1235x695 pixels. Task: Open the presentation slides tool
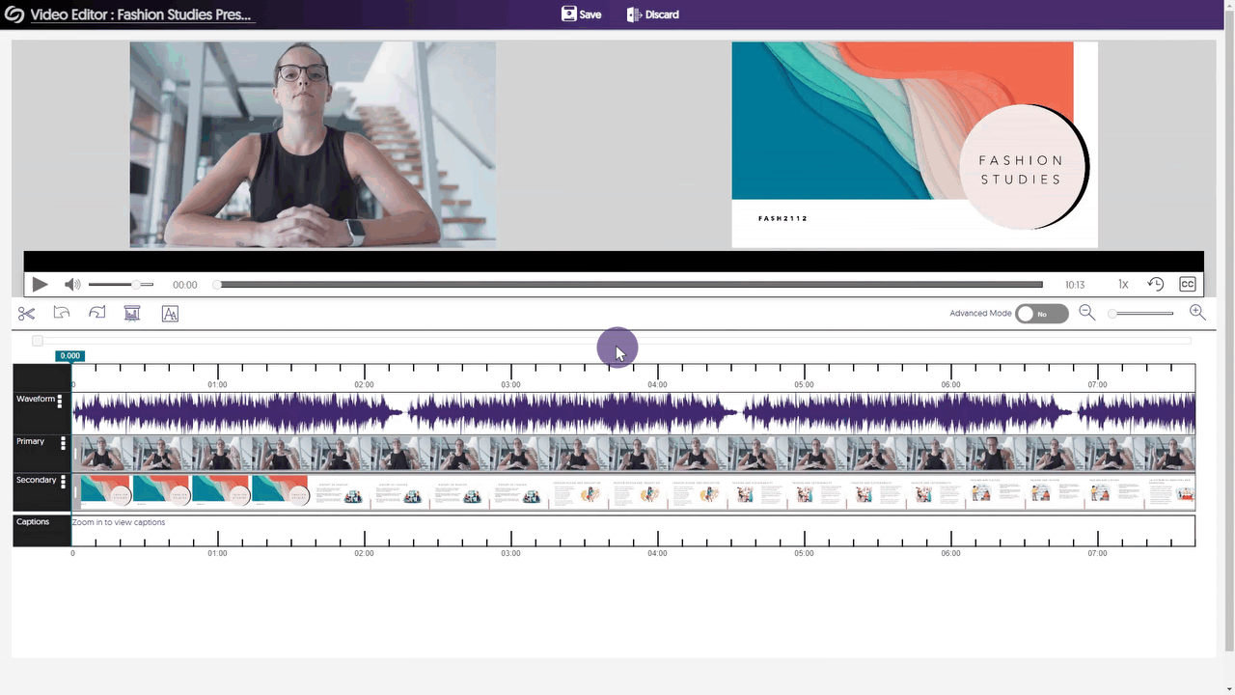click(x=131, y=313)
